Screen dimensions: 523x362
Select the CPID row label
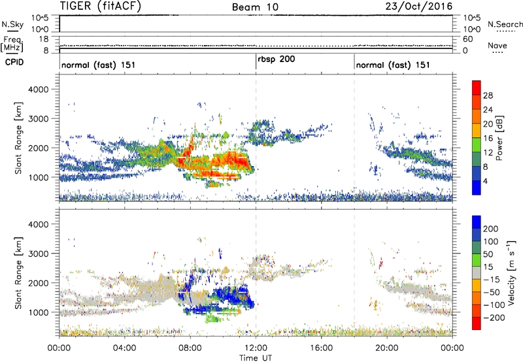14,62
